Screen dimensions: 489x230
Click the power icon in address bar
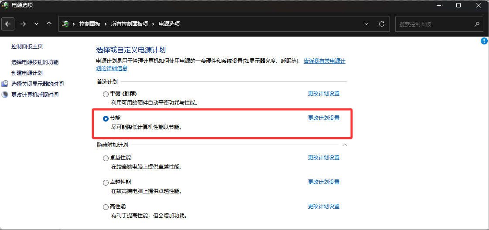[x=66, y=24]
